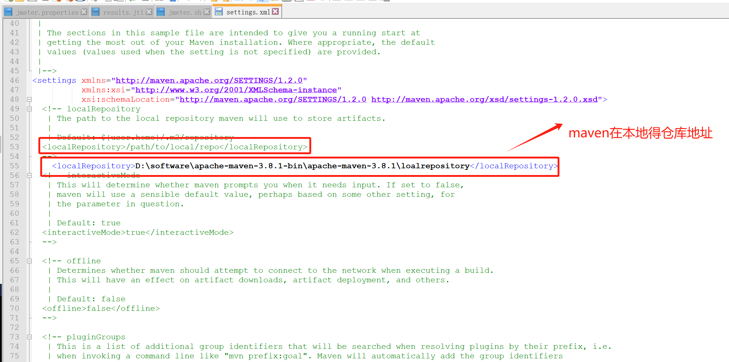The width and height of the screenshot is (729, 362).
Task: Click the save-state icon on the jmeter.properties tab
Action: [8, 12]
